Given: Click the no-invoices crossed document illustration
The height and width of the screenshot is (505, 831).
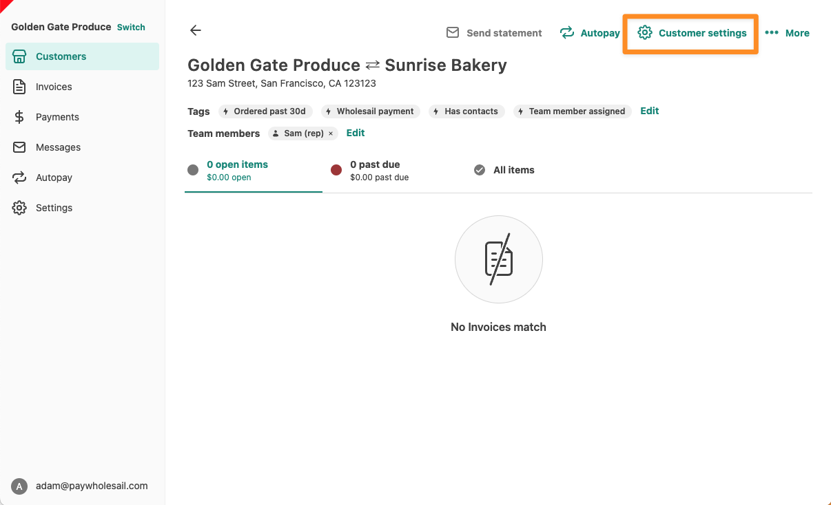Looking at the screenshot, I should pyautogui.click(x=499, y=259).
